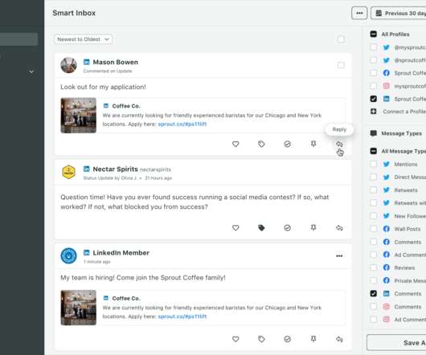426x355 pixels.
Task: Enable the Facebook Reviews filter
Action: 374,267
